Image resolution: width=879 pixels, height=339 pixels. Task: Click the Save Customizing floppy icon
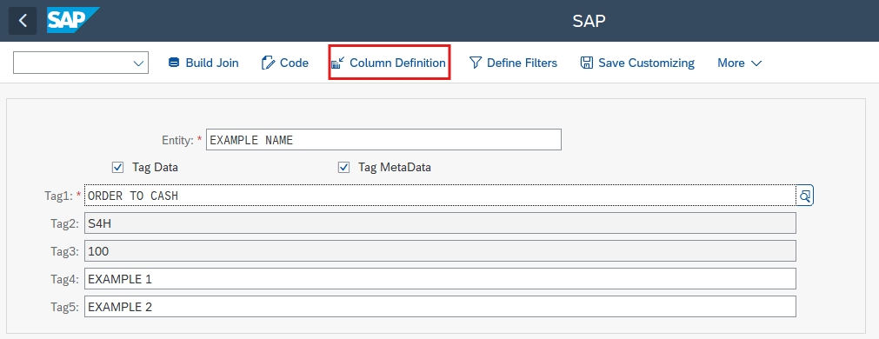(586, 63)
